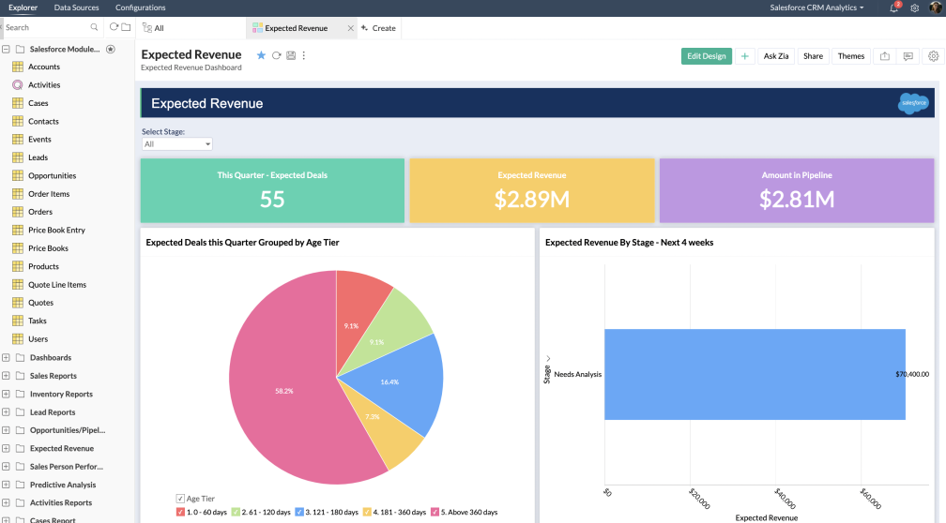Open the Select Stage dropdown
The width and height of the screenshot is (946, 523).
pyautogui.click(x=176, y=144)
